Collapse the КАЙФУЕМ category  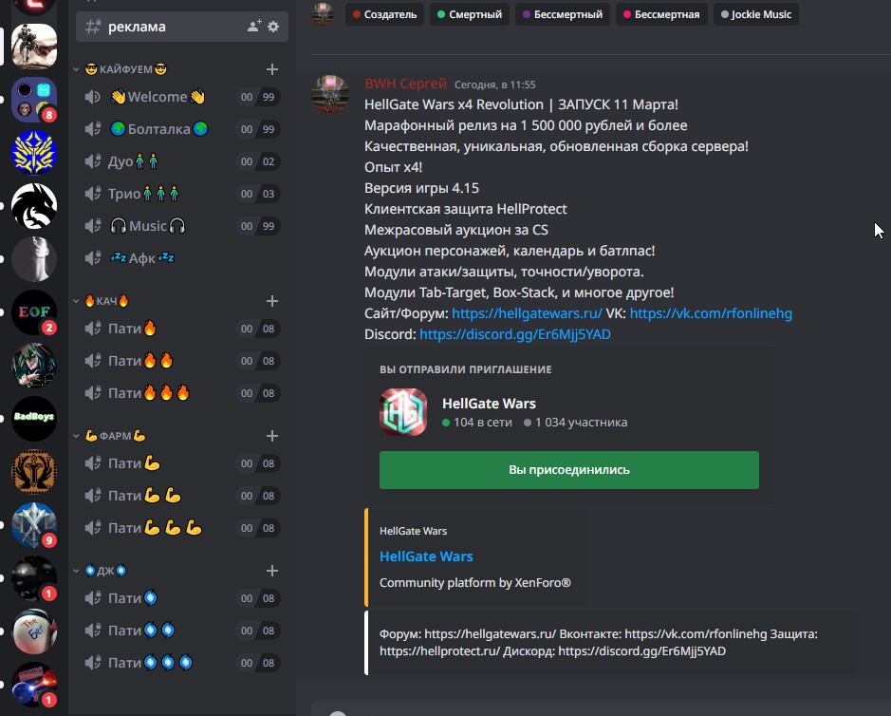[x=76, y=69]
